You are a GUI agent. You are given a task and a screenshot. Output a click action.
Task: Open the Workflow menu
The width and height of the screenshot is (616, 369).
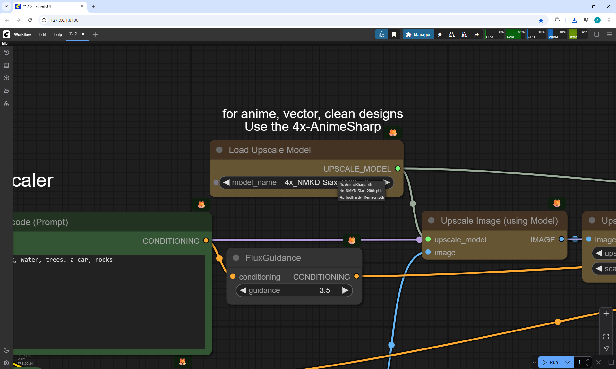tap(22, 34)
